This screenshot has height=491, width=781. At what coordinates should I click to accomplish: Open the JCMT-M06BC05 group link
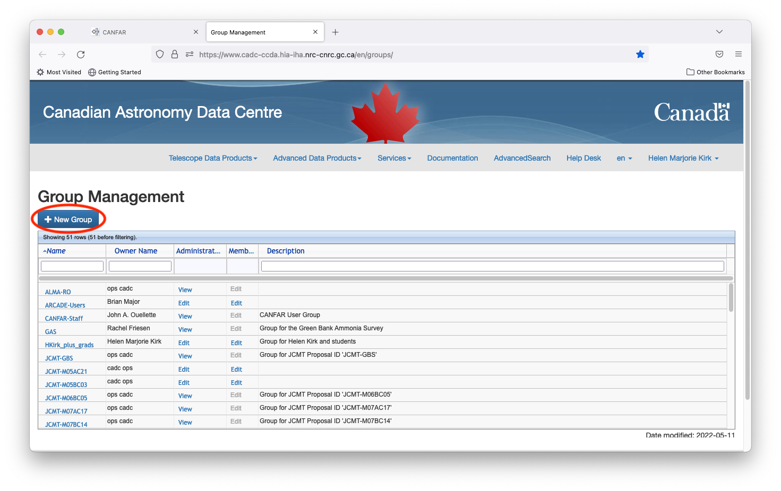coord(66,398)
